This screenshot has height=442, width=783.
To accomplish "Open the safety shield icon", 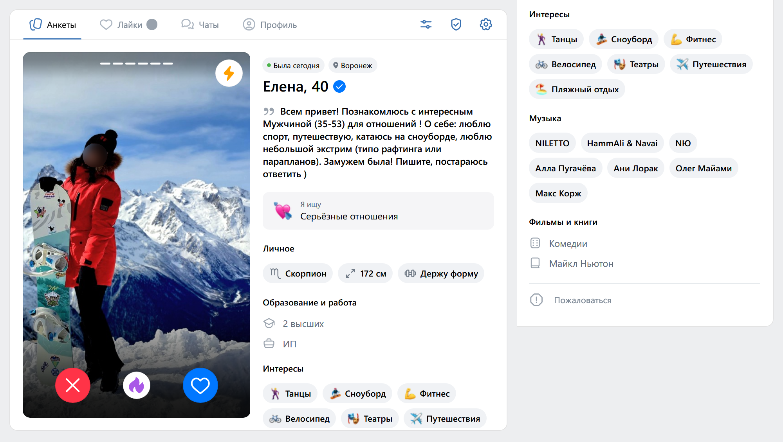I will coord(456,25).
